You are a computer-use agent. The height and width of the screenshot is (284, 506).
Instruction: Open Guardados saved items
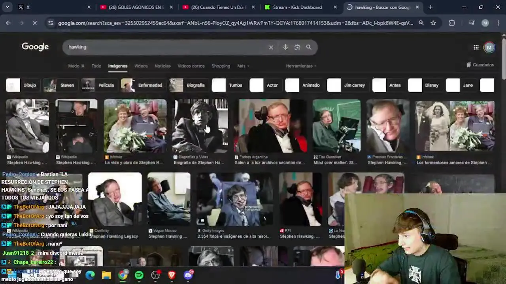click(480, 65)
